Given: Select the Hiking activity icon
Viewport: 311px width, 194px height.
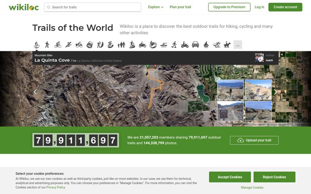Looking at the screenshot, I should coord(47,45).
